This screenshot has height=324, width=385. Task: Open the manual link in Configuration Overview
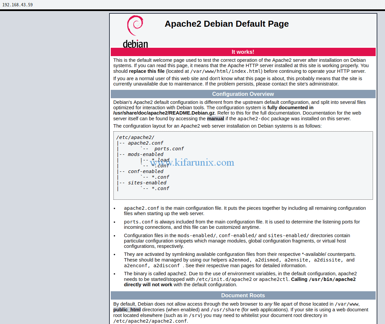(216, 118)
